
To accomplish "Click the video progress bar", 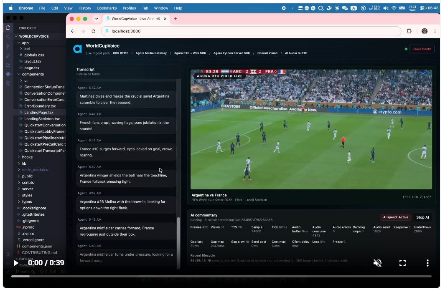I will point(221,277).
